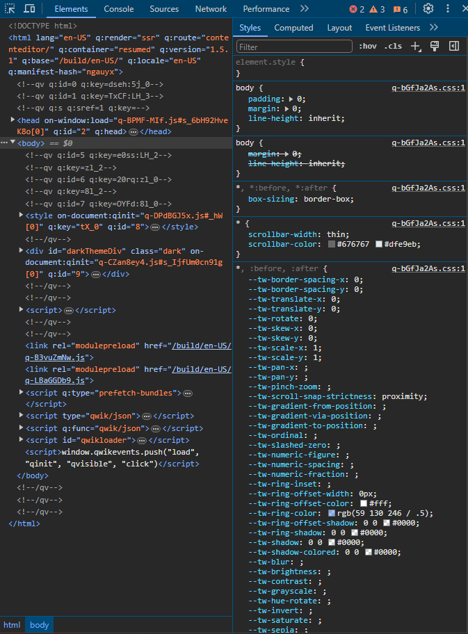The image size is (468, 634).
Task: Open q-B3vuZmNw.js modulepreload link
Action: pyautogui.click(x=55, y=357)
